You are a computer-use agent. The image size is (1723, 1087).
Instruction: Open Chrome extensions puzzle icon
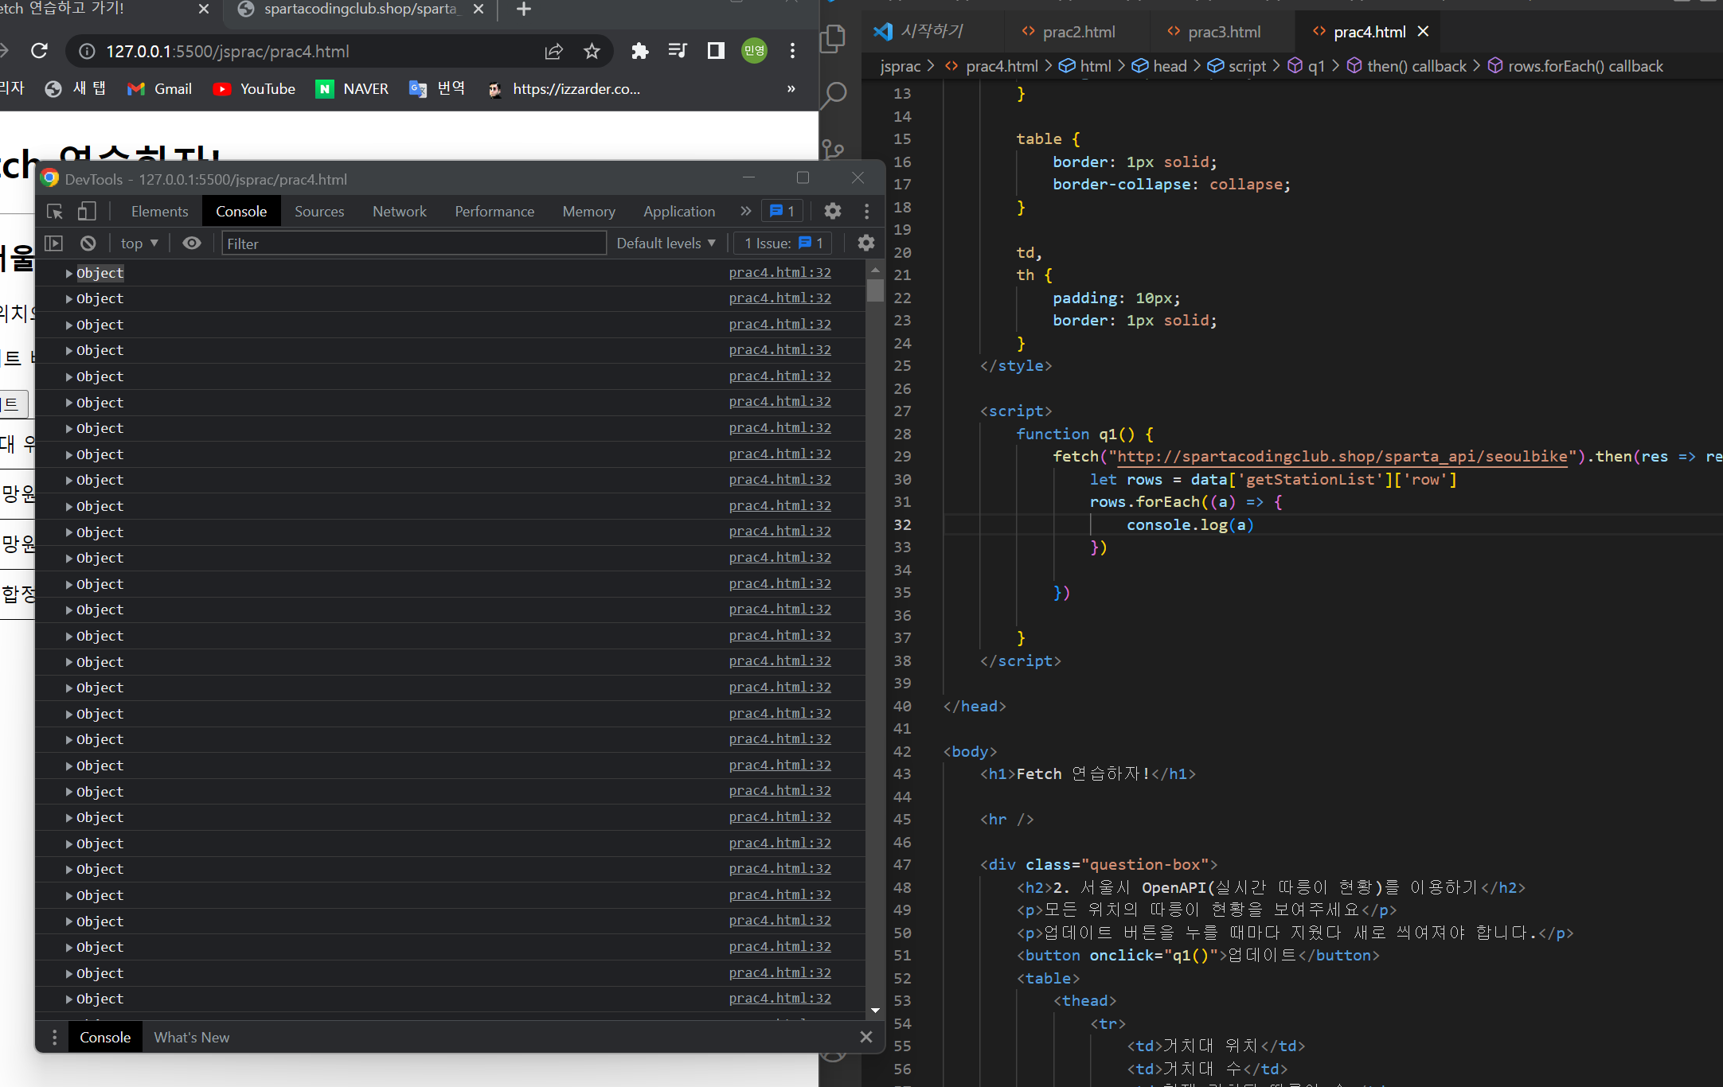[639, 51]
